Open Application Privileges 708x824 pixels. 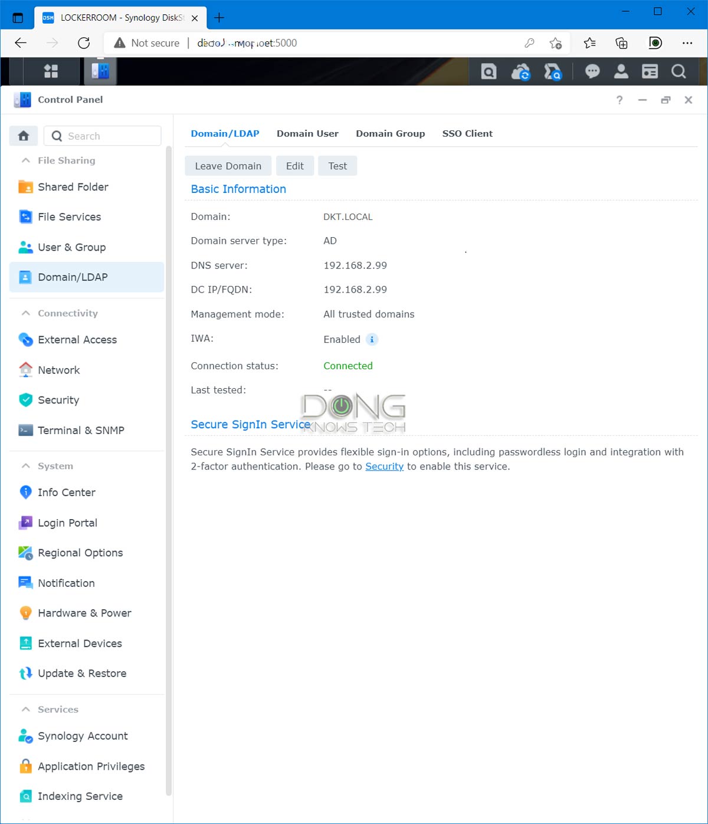pos(87,766)
